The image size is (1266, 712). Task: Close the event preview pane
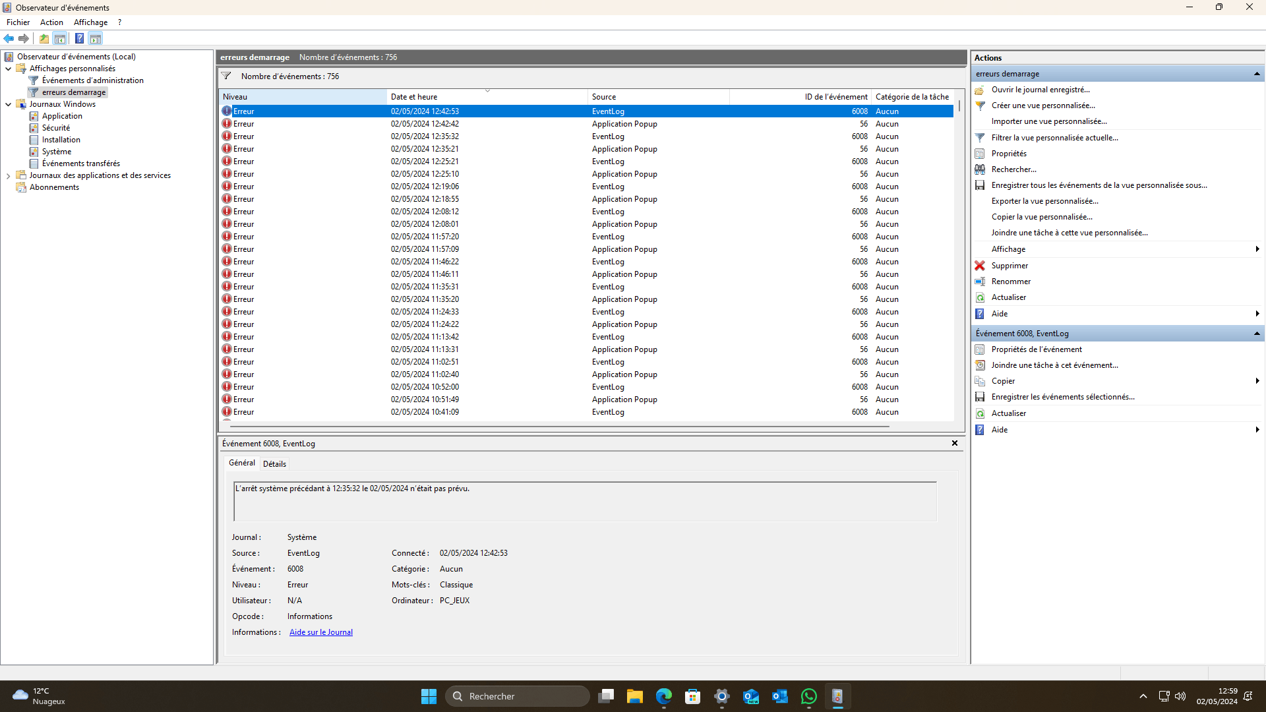point(954,444)
